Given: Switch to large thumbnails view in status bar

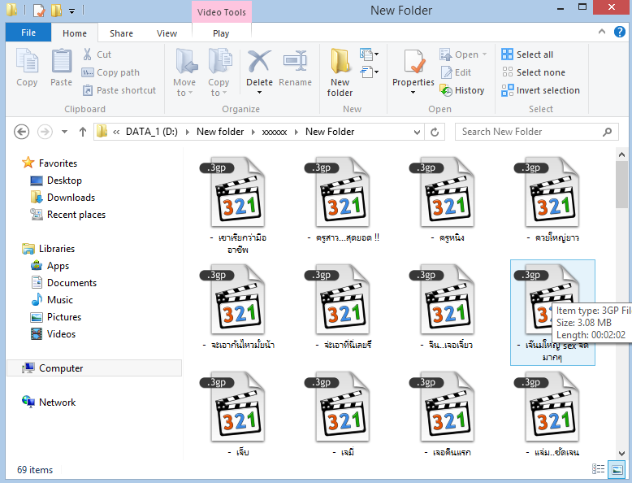Looking at the screenshot, I should 616,469.
